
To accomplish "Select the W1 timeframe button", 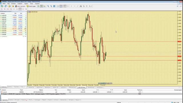I will coord(23,9).
